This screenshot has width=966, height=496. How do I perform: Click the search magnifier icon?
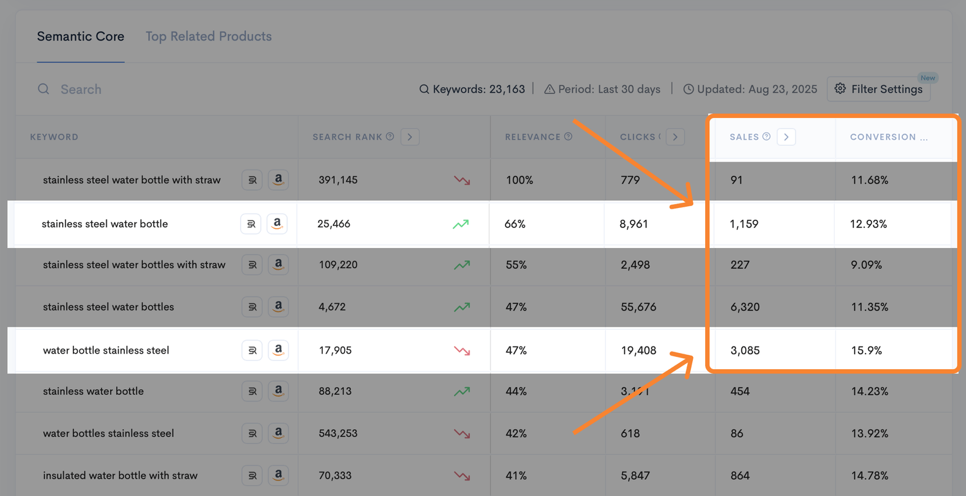pos(43,89)
